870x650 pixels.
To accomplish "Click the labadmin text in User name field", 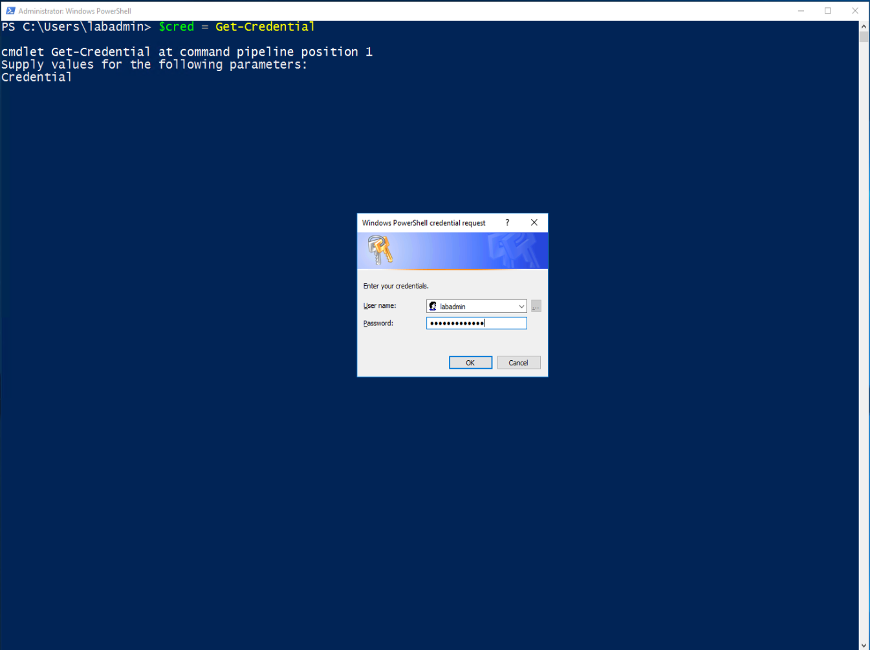I will point(453,307).
